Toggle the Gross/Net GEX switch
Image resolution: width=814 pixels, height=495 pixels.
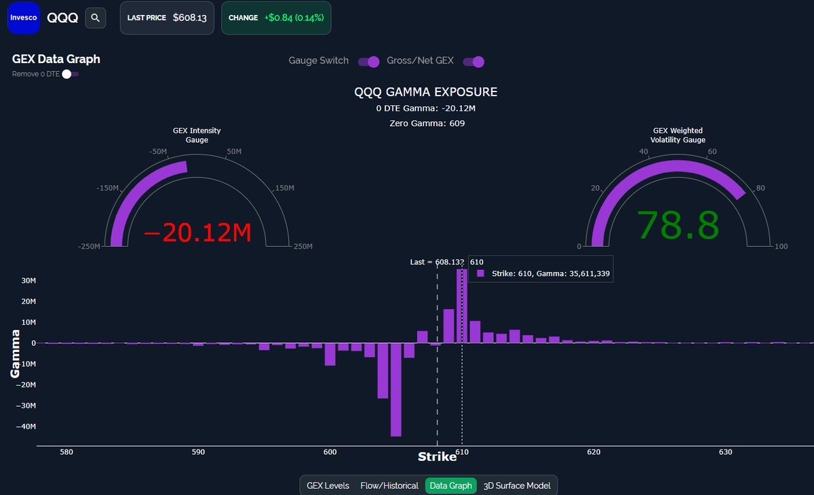click(473, 61)
